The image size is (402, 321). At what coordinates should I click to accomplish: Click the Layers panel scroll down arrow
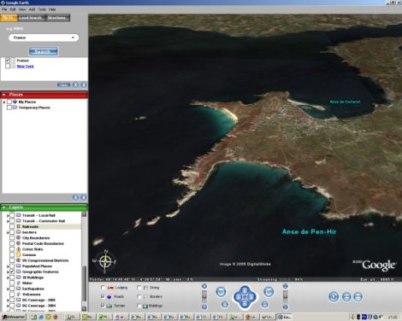coord(84,308)
